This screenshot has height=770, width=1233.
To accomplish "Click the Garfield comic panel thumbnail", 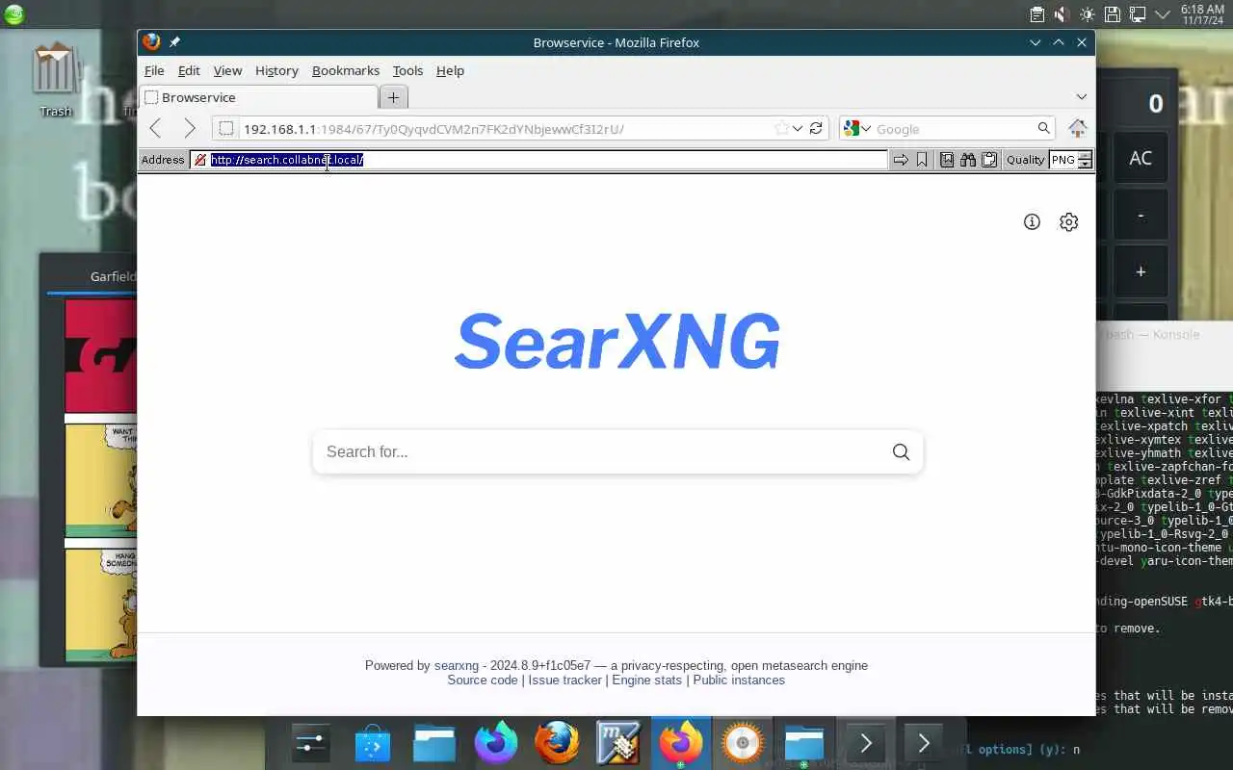I will coord(100,480).
